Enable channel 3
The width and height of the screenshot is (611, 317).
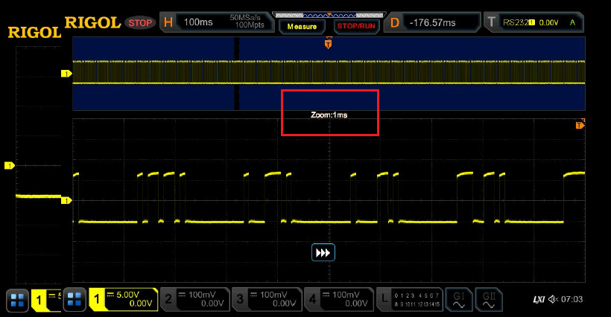266,300
